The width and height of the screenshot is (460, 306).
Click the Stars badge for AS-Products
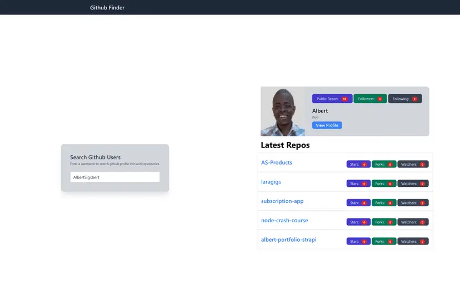pos(358,164)
